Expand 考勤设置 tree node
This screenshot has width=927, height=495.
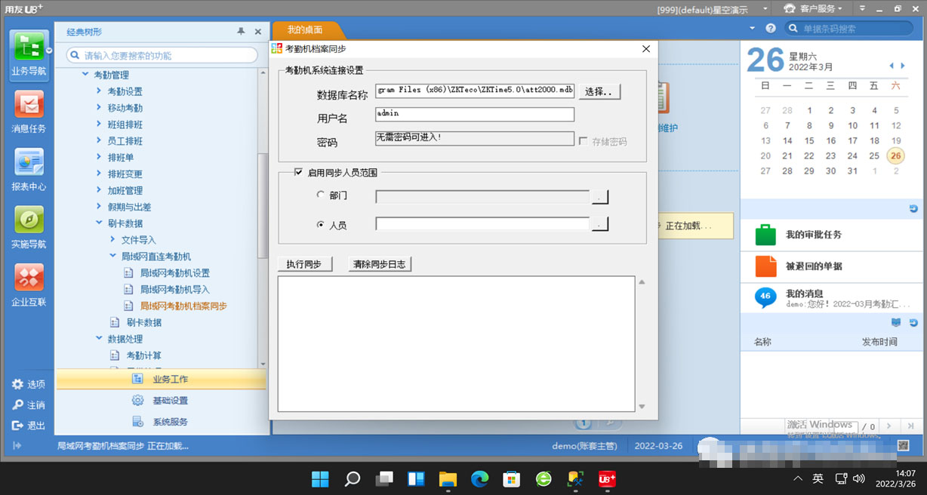(x=99, y=91)
